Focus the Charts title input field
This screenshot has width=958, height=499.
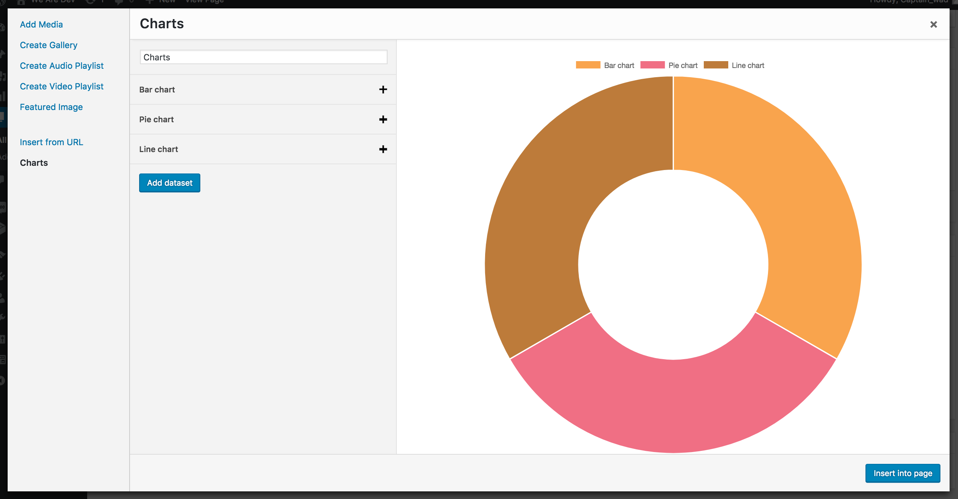click(263, 57)
